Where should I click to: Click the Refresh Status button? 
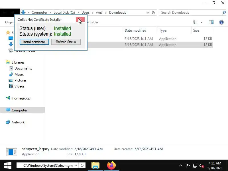pos(66,42)
